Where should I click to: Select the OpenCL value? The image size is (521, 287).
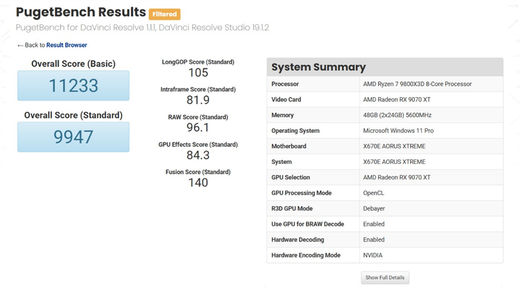373,193
